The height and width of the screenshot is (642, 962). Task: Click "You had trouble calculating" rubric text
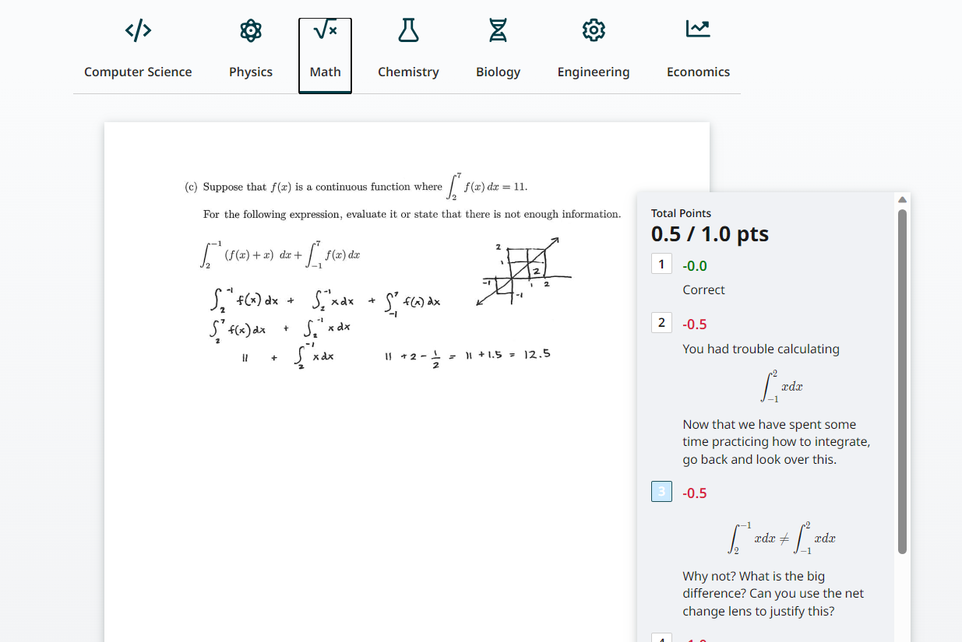point(760,349)
